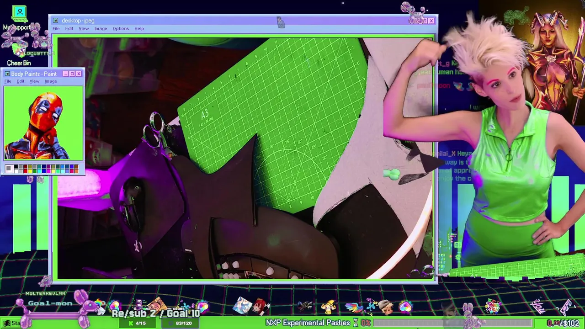Click the 0% goal progress bar
The height and width of the screenshot is (329, 585).
452,323
